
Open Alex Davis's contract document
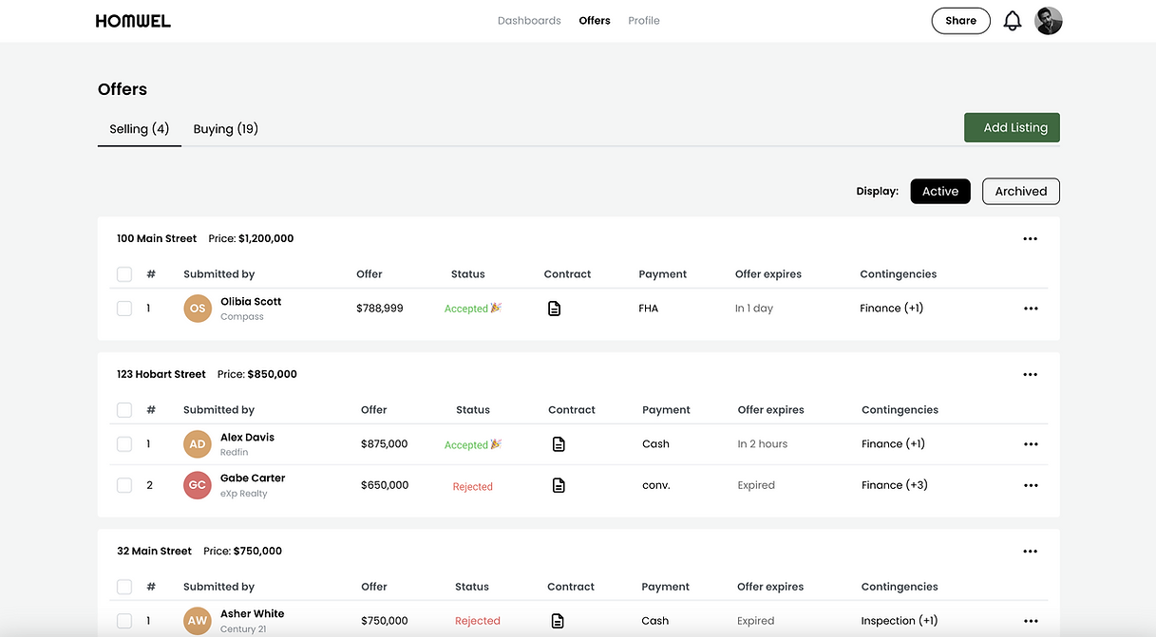pos(559,444)
